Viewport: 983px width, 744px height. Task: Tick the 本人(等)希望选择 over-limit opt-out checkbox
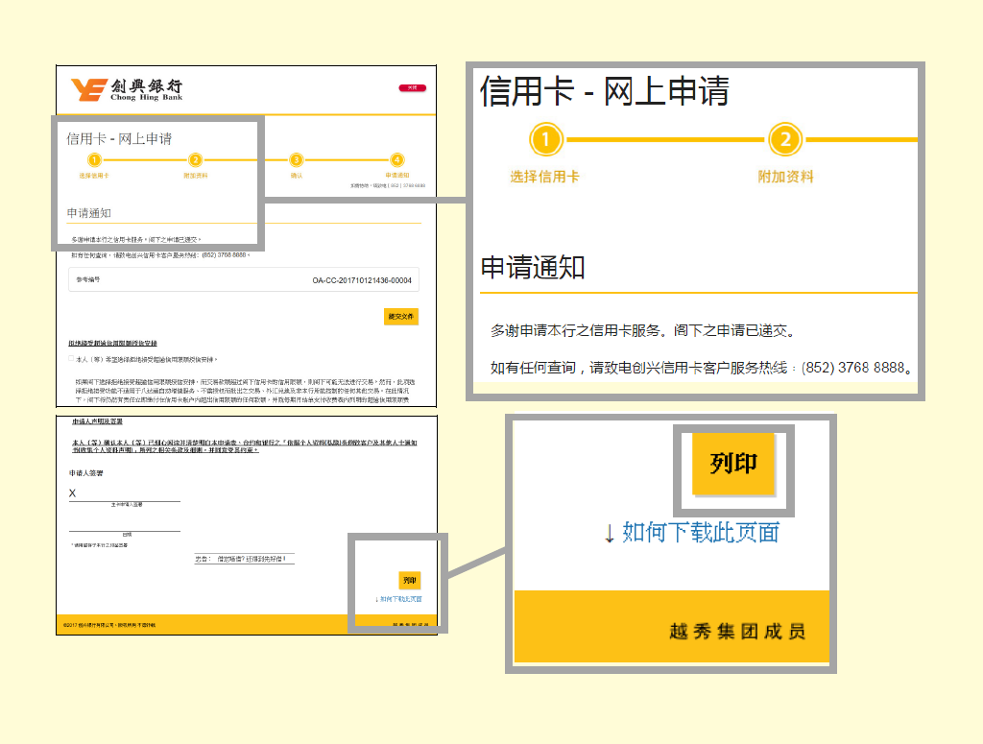click(x=70, y=359)
